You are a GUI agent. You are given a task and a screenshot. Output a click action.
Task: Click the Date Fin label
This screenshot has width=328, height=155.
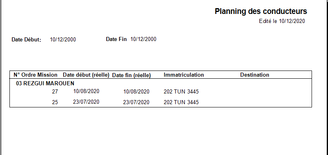116,39
